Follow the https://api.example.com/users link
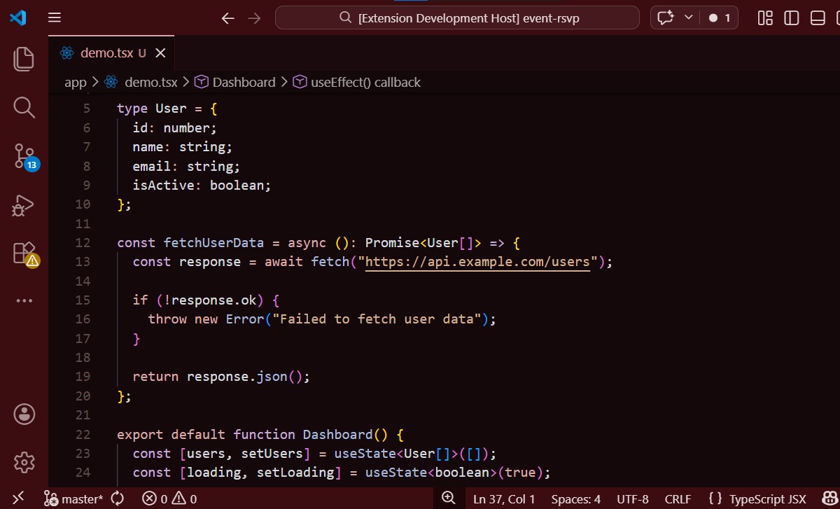840x509 pixels. point(478,262)
